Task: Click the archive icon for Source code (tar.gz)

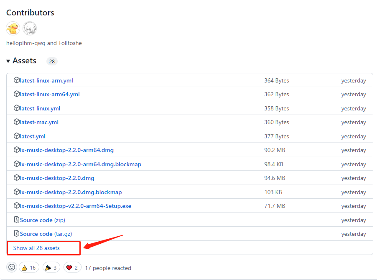Action: tap(17, 234)
